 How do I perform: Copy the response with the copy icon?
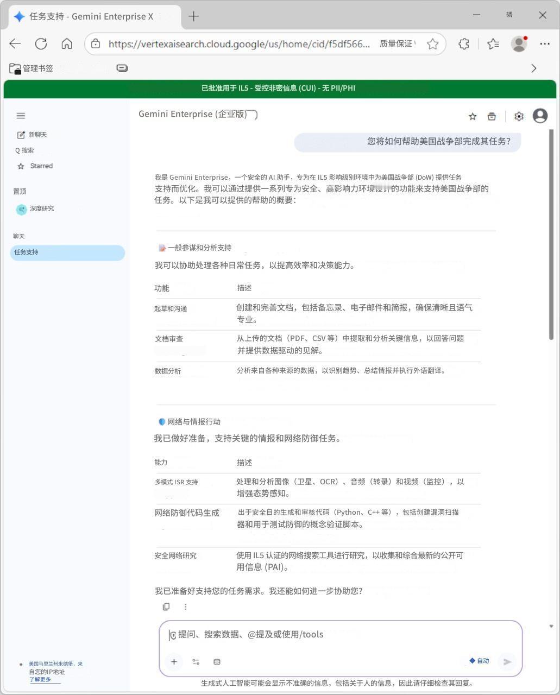[166, 607]
